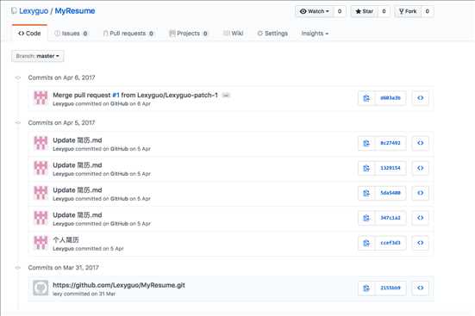The width and height of the screenshot is (475, 316).
Task: Open the commit hash ccef3d3 link
Action: (391, 243)
